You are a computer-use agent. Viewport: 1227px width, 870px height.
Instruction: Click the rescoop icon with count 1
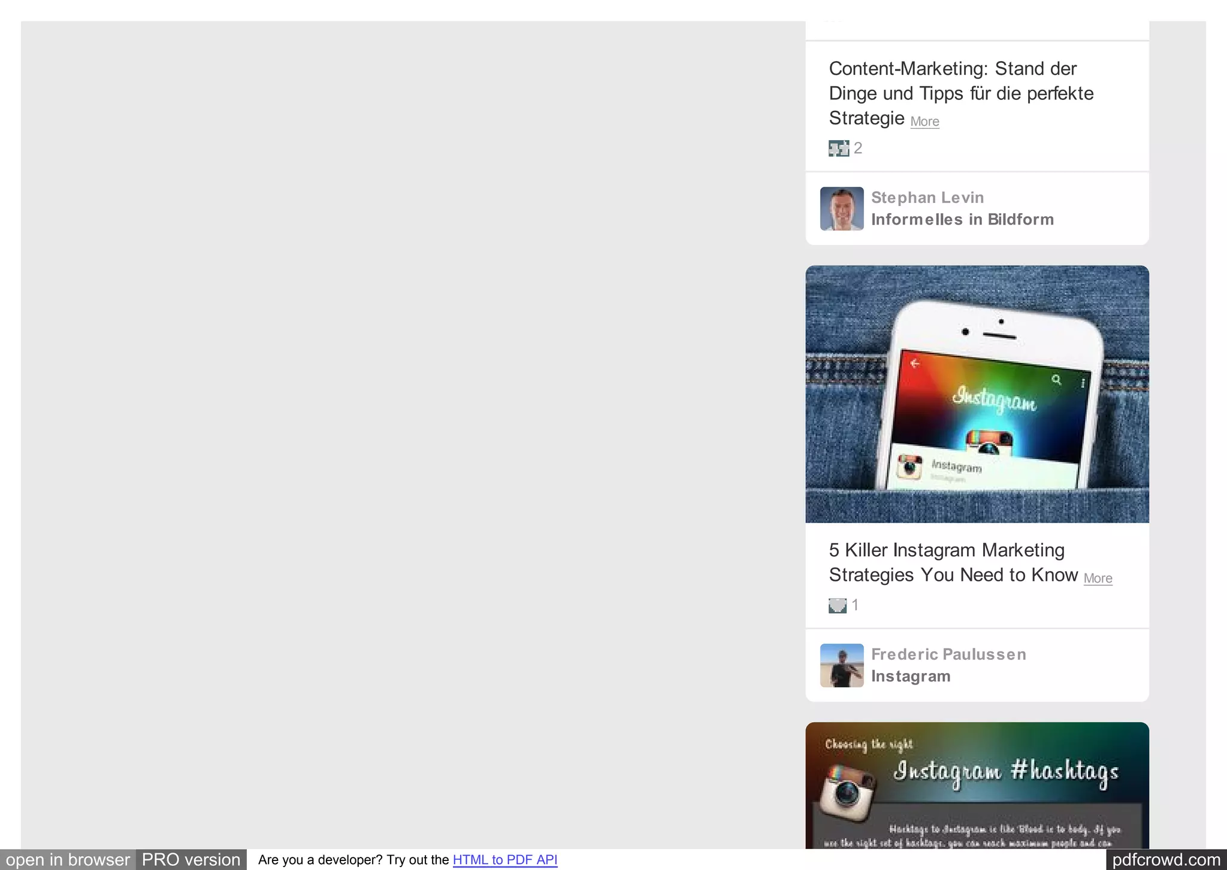(x=837, y=605)
